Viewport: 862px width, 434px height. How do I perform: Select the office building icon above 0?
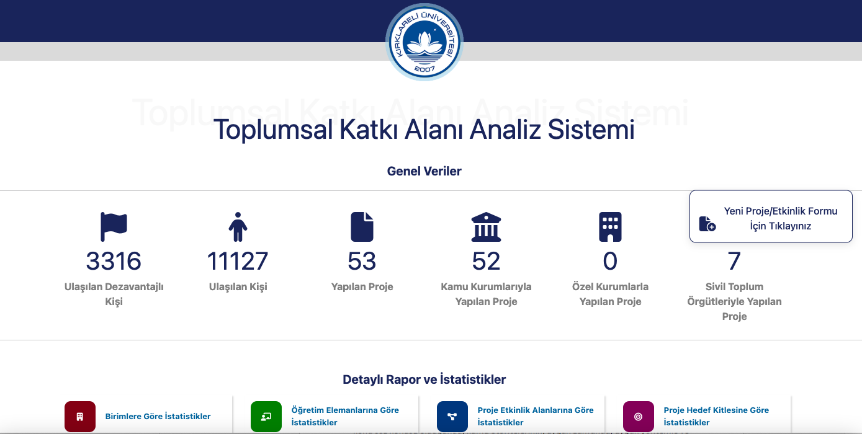[x=610, y=227]
